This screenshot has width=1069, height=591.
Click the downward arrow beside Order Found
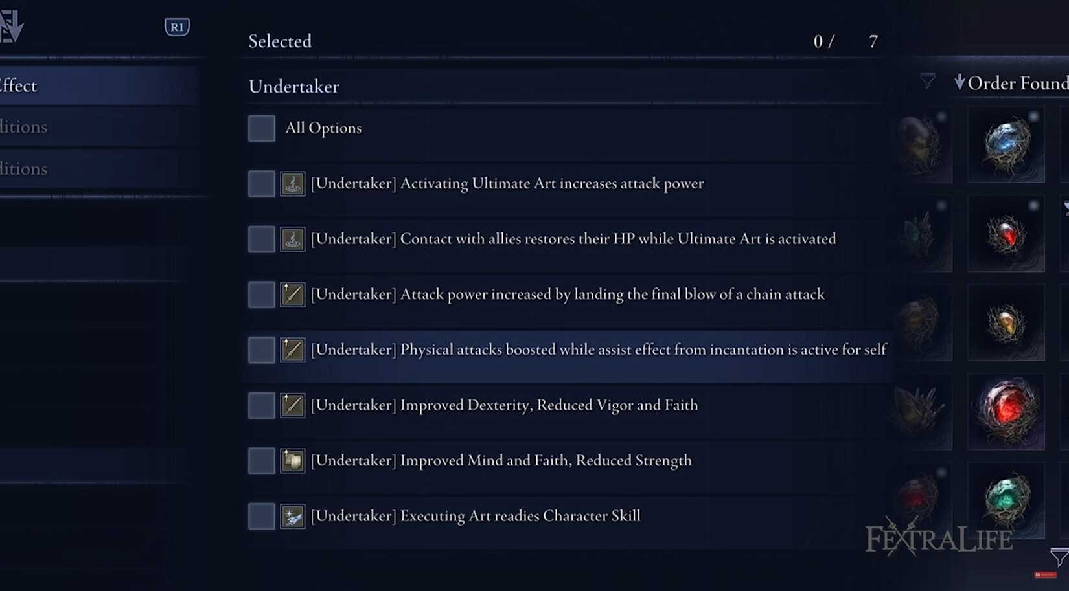[960, 83]
